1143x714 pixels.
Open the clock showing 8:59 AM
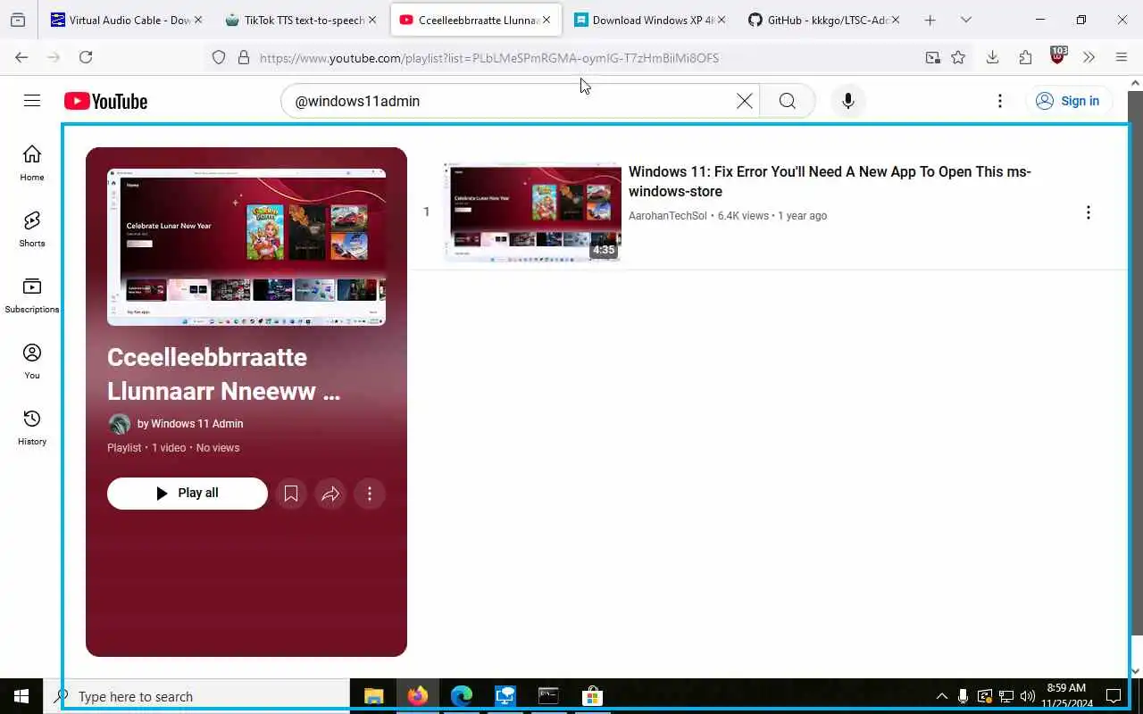click(x=1066, y=696)
